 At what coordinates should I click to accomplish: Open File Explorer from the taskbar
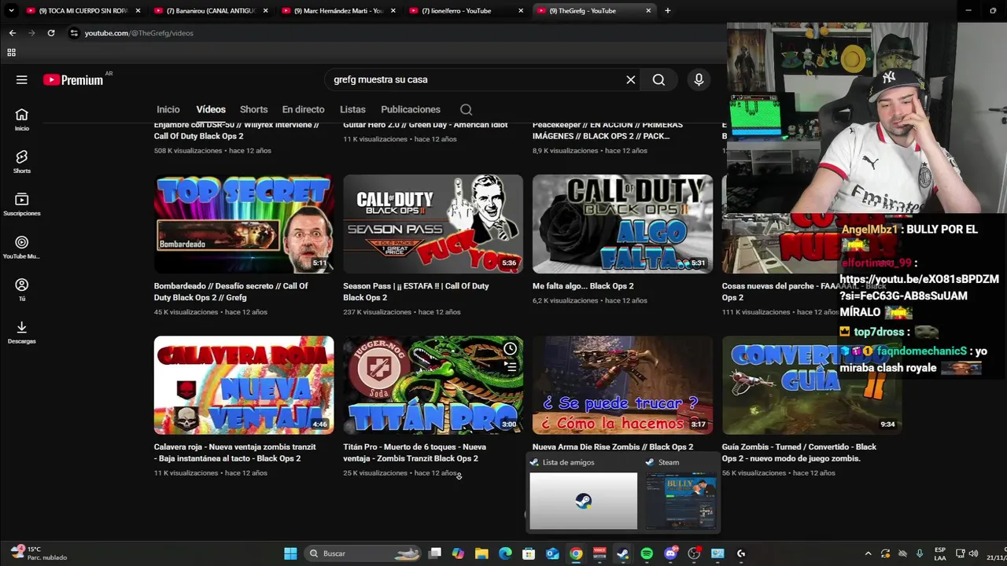click(x=481, y=553)
